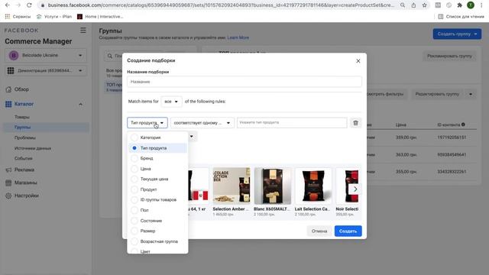This screenshot has height=275, width=489.
Task: Close the Создание подборки dialog
Action: click(x=358, y=61)
